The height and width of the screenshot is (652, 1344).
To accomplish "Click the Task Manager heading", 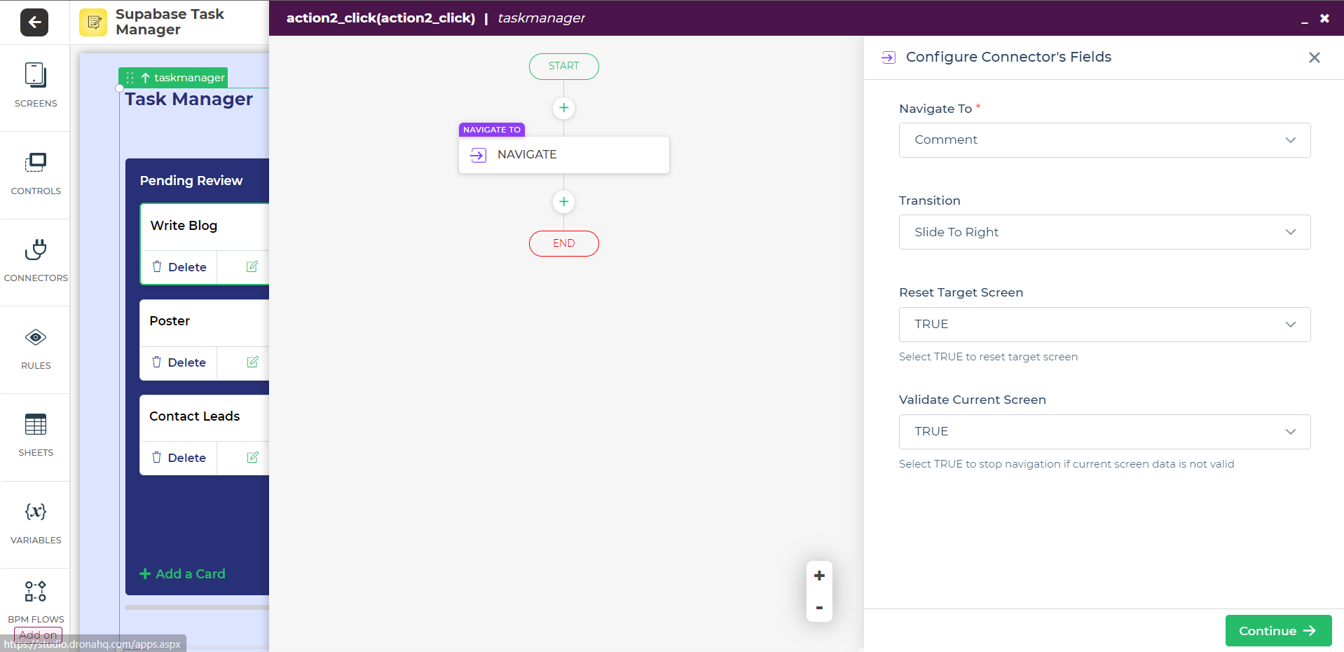I will pos(189,99).
